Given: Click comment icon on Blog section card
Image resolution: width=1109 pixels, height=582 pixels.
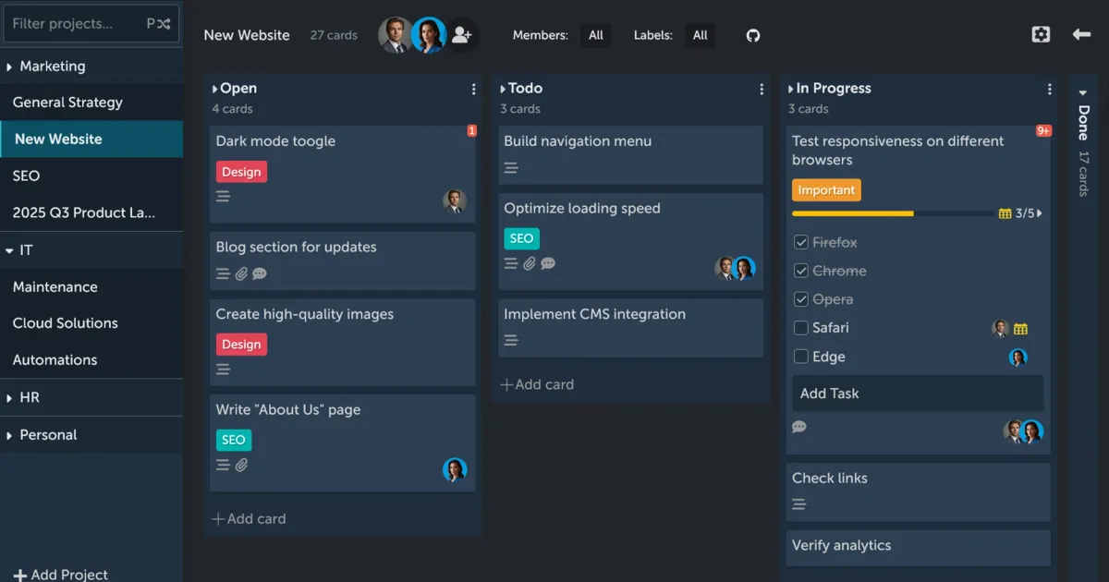Looking at the screenshot, I should tap(260, 273).
